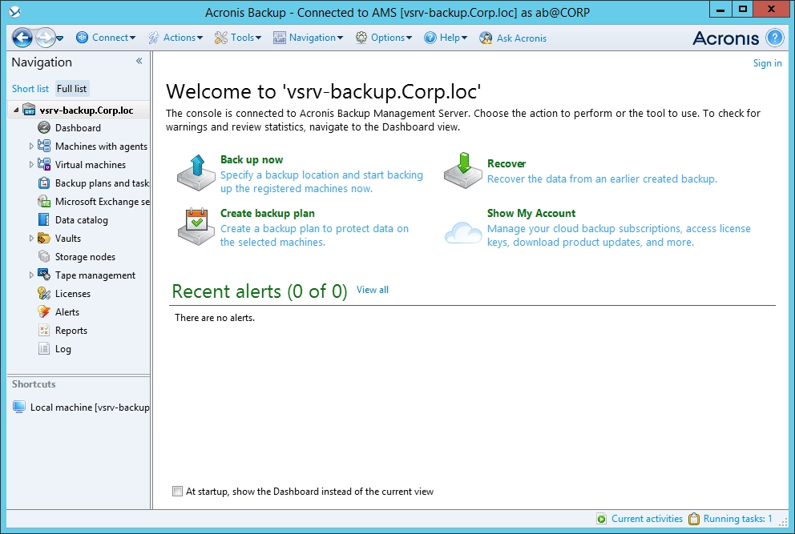The width and height of the screenshot is (795, 534).
Task: Click the Backup plans and tasks icon
Action: 44,183
